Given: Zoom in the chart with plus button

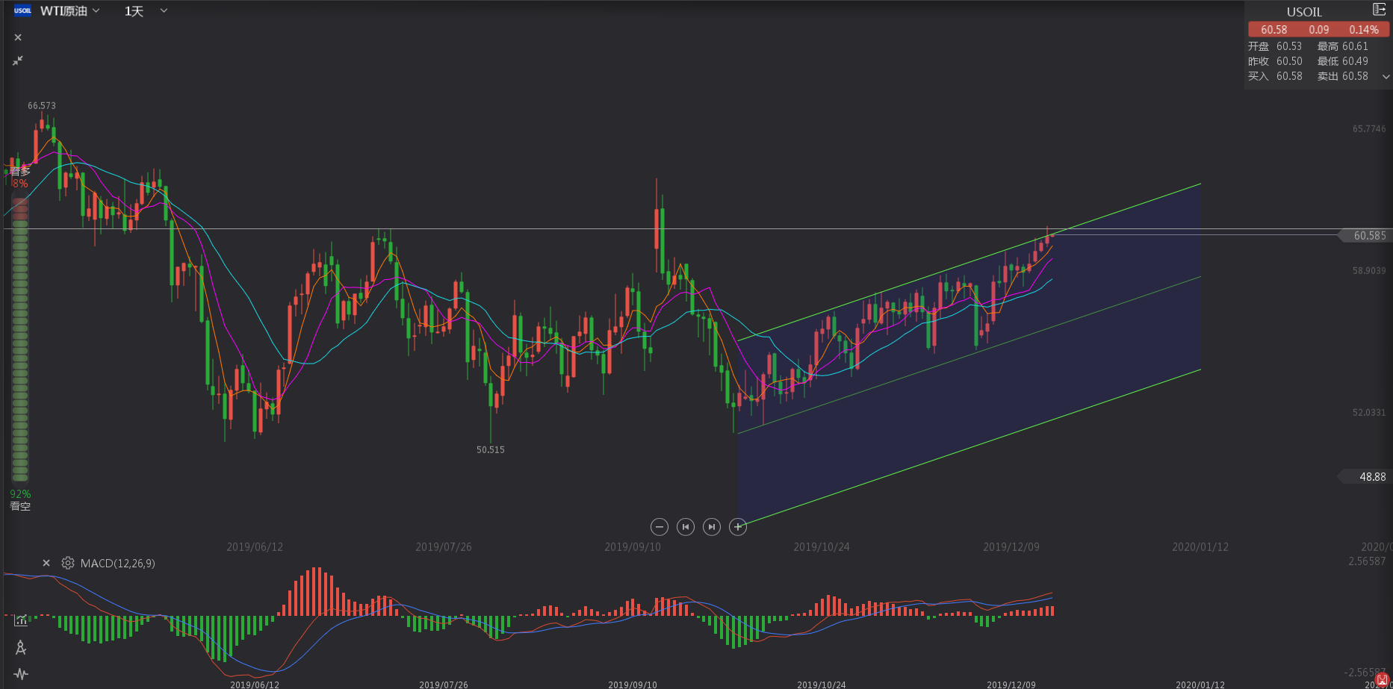Looking at the screenshot, I should [x=738, y=527].
